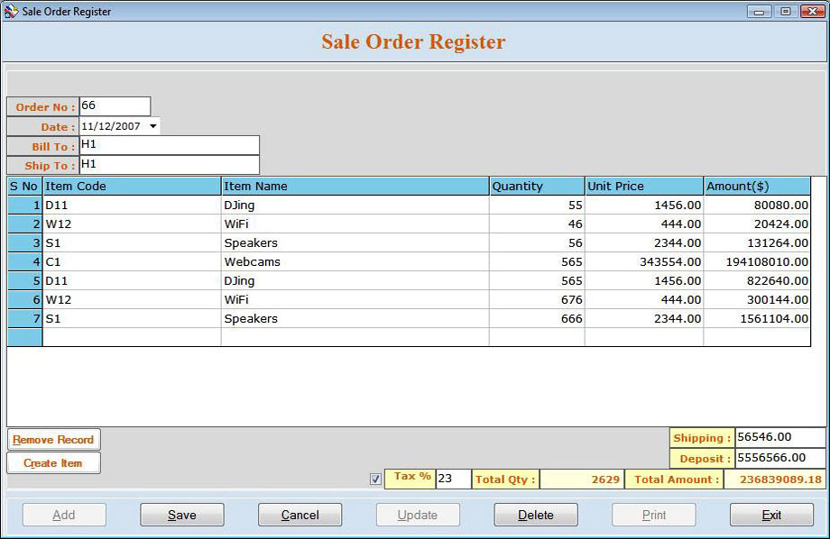Click the Save button
The height and width of the screenshot is (539, 830).
click(181, 515)
